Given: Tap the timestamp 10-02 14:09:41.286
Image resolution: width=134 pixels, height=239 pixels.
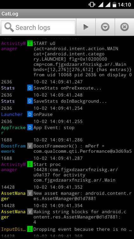Looking at the screenshot, I should pyautogui.click(x=58, y=140).
